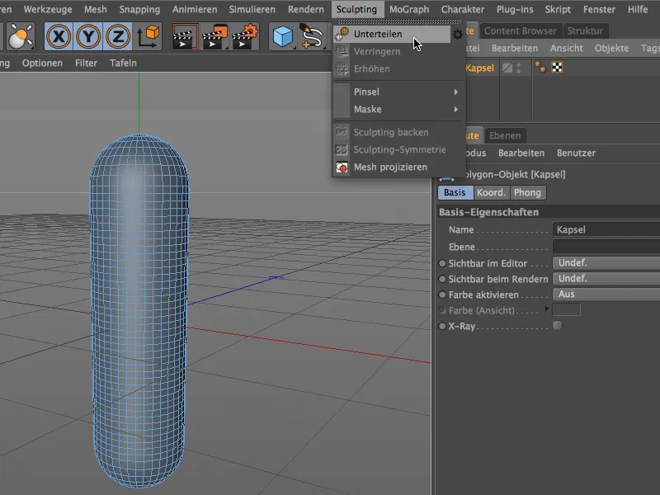The height and width of the screenshot is (495, 660).
Task: Switch to the Ebenen tab
Action: [x=505, y=135]
